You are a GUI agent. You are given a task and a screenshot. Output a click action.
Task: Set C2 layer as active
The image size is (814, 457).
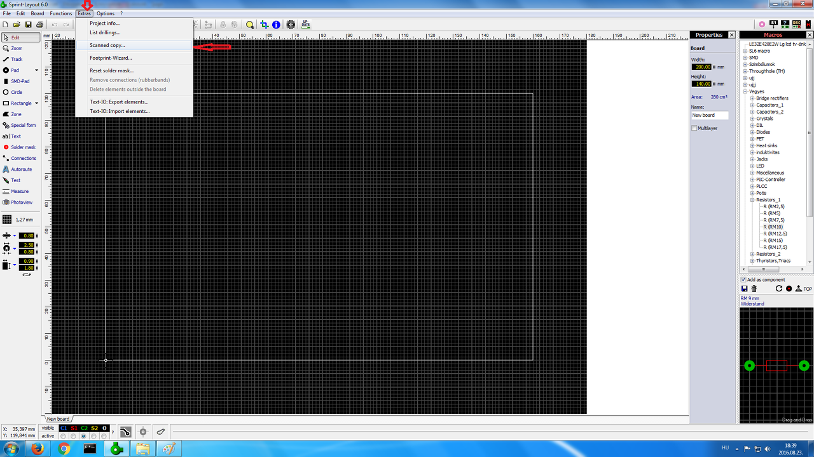point(84,436)
